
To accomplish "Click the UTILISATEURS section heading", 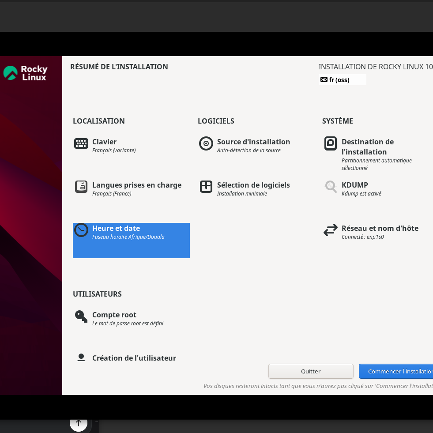I will pos(97,294).
